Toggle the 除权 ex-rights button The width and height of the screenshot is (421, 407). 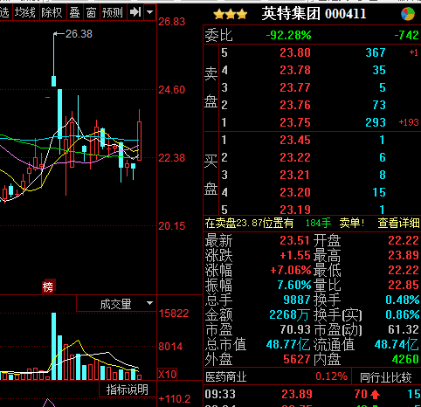[52, 12]
